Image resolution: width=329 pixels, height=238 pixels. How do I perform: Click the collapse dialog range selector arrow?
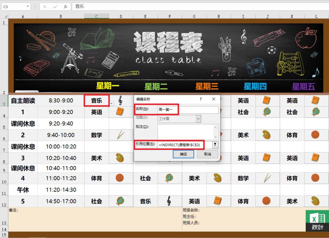pos(215,145)
